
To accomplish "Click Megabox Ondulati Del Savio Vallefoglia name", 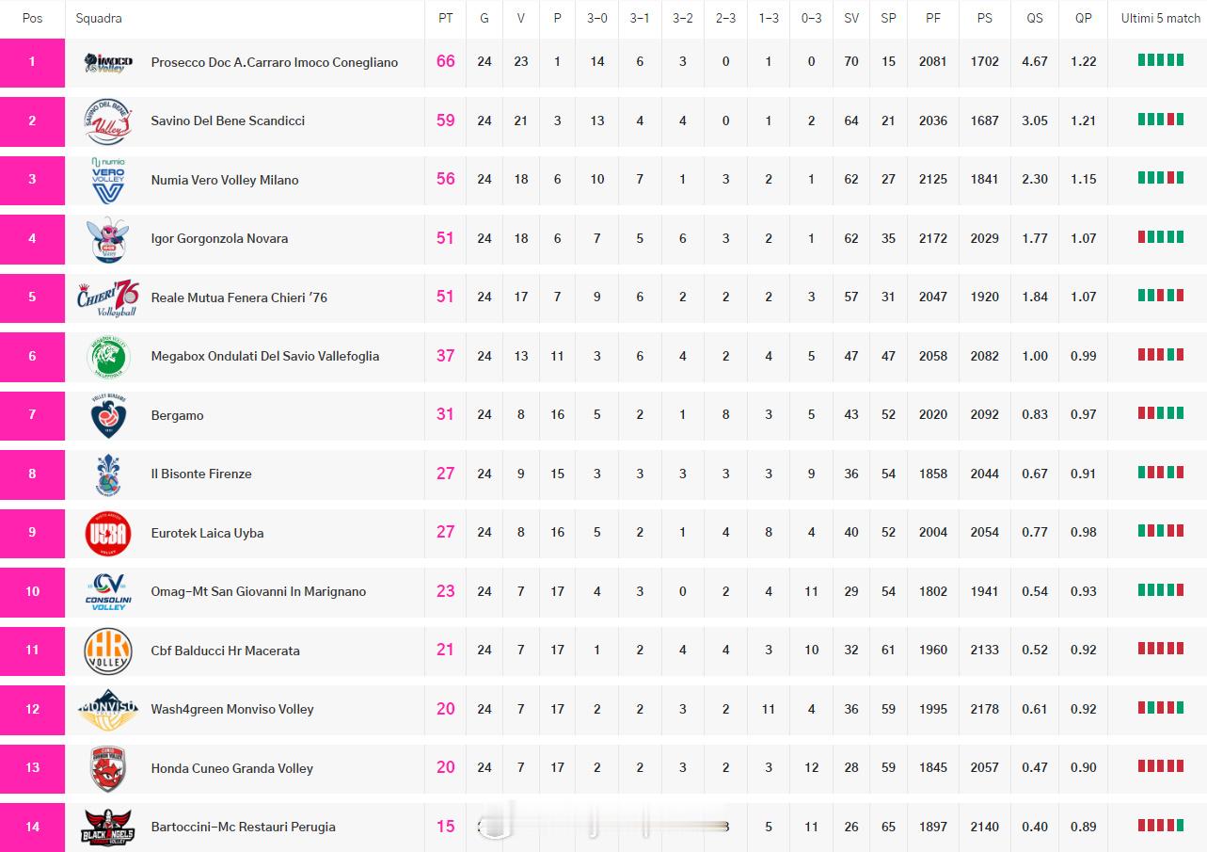I will pos(265,357).
